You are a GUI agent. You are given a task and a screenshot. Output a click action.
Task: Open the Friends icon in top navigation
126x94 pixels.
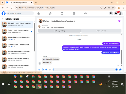[x=50, y=13]
